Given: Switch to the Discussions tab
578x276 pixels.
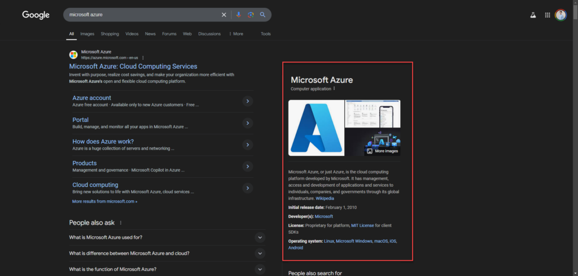Looking at the screenshot, I should 209,34.
